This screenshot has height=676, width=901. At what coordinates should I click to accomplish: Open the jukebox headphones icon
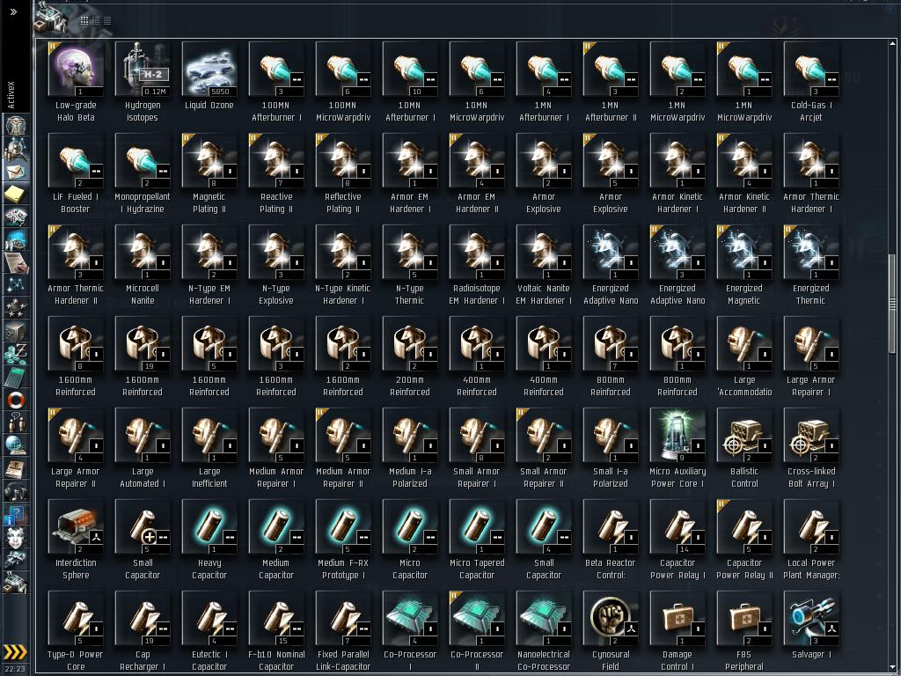click(x=15, y=491)
